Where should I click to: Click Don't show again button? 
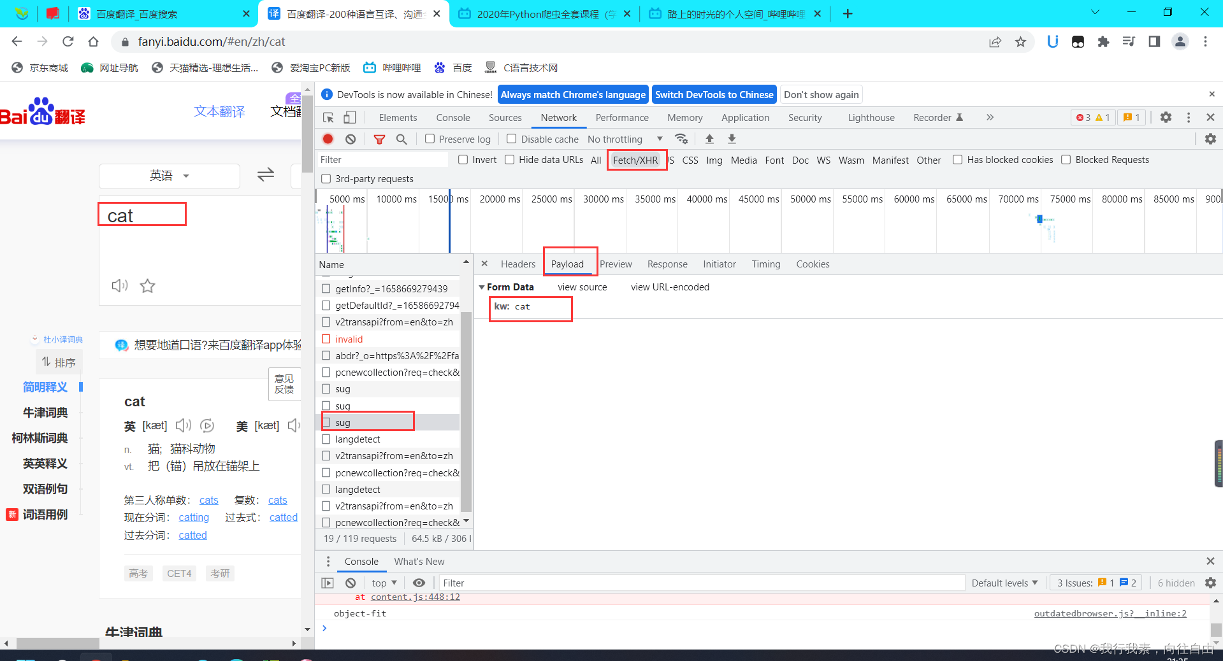[x=821, y=94]
